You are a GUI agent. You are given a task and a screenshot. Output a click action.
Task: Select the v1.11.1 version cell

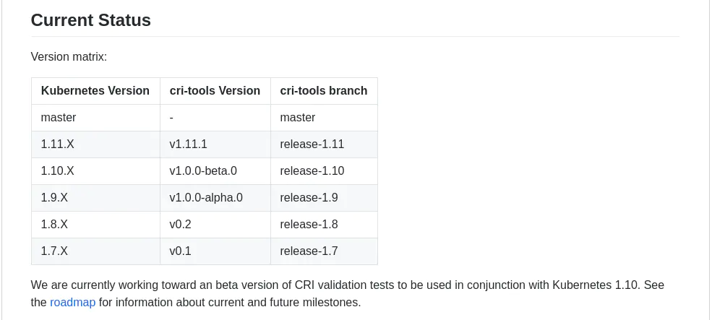point(189,144)
